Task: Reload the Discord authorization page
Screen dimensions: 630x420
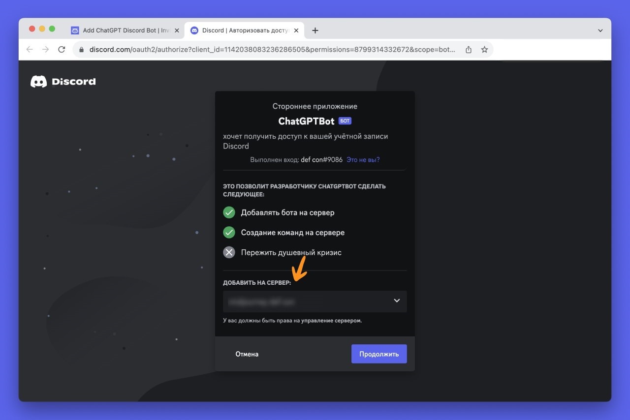Action: pos(62,50)
